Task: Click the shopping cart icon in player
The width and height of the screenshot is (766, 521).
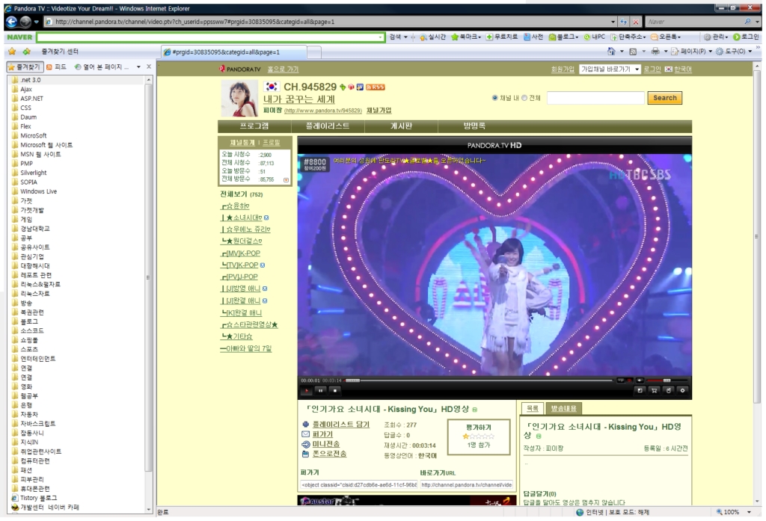Action: pos(654,390)
